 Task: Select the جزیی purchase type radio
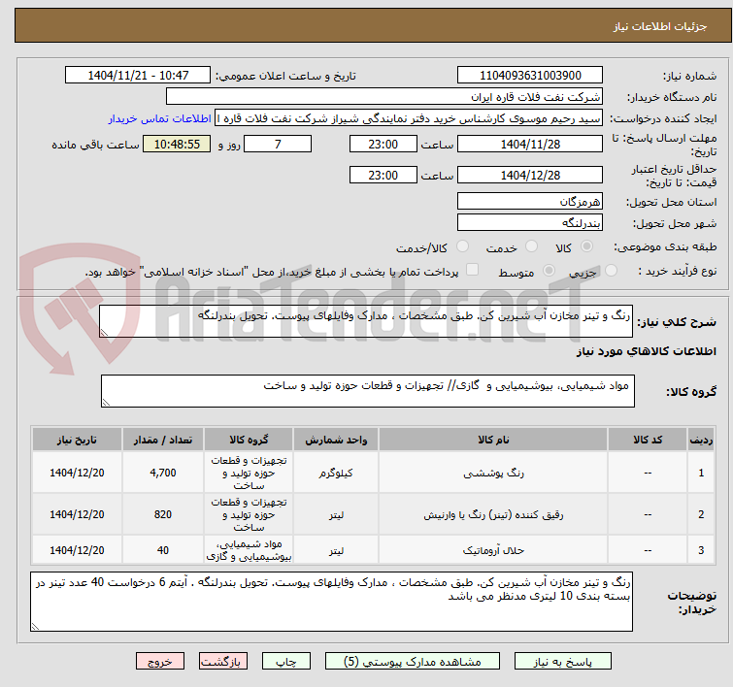coord(611,270)
